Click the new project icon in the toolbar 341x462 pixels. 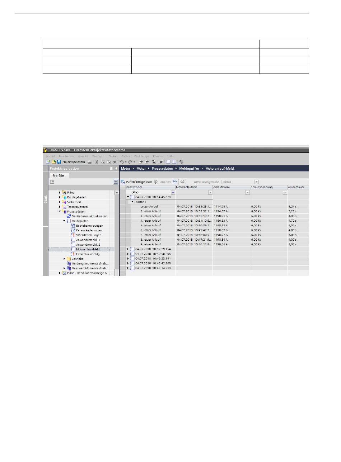coord(48,162)
